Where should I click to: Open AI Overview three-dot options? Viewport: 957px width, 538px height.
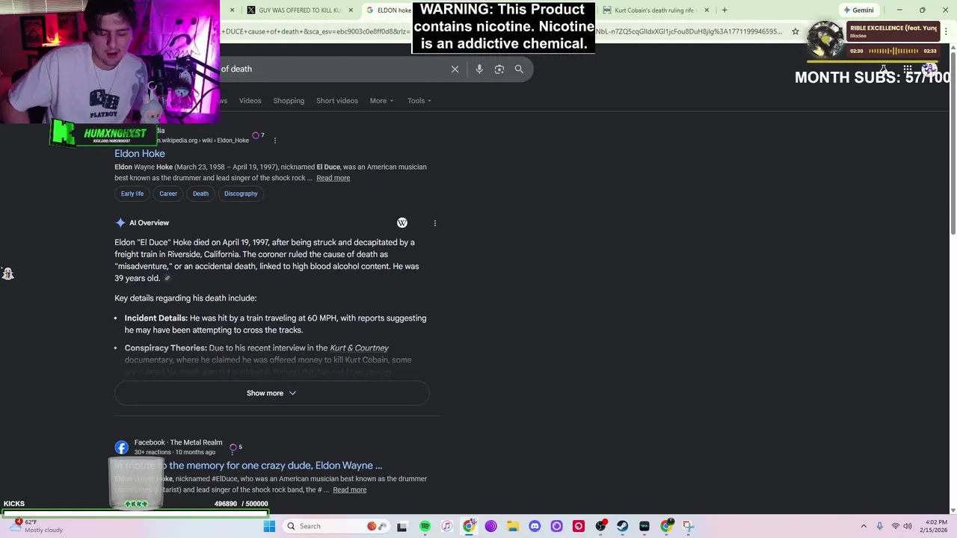coord(434,223)
